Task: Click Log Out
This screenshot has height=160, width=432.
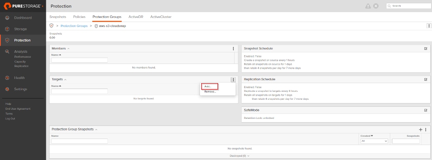Action: [10, 118]
